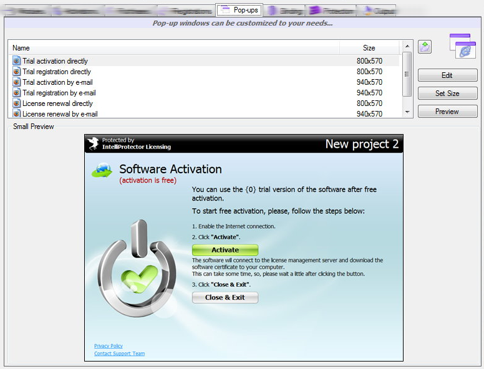Click the Pop-ups tab
This screenshot has width=484, height=369.
pyautogui.click(x=240, y=10)
